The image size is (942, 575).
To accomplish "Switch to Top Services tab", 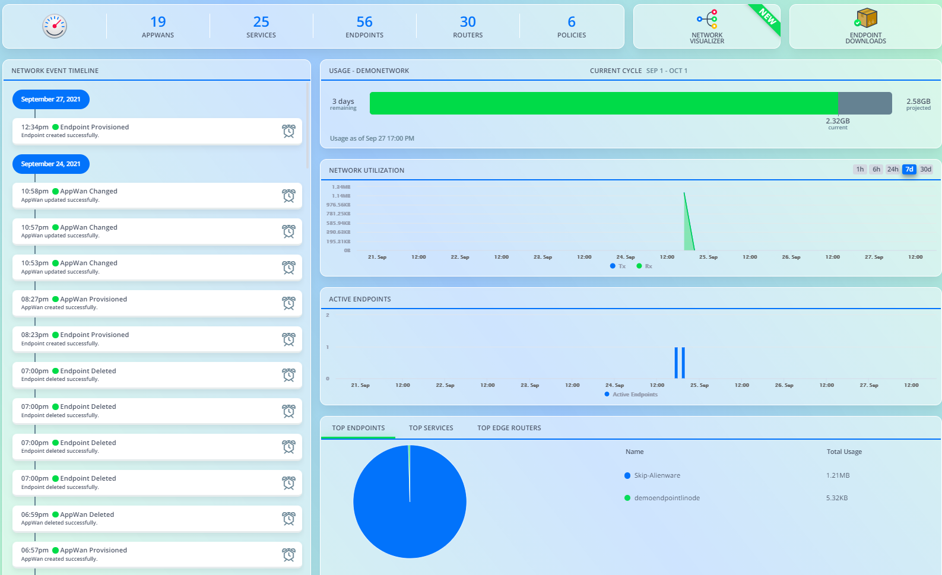I will point(431,428).
